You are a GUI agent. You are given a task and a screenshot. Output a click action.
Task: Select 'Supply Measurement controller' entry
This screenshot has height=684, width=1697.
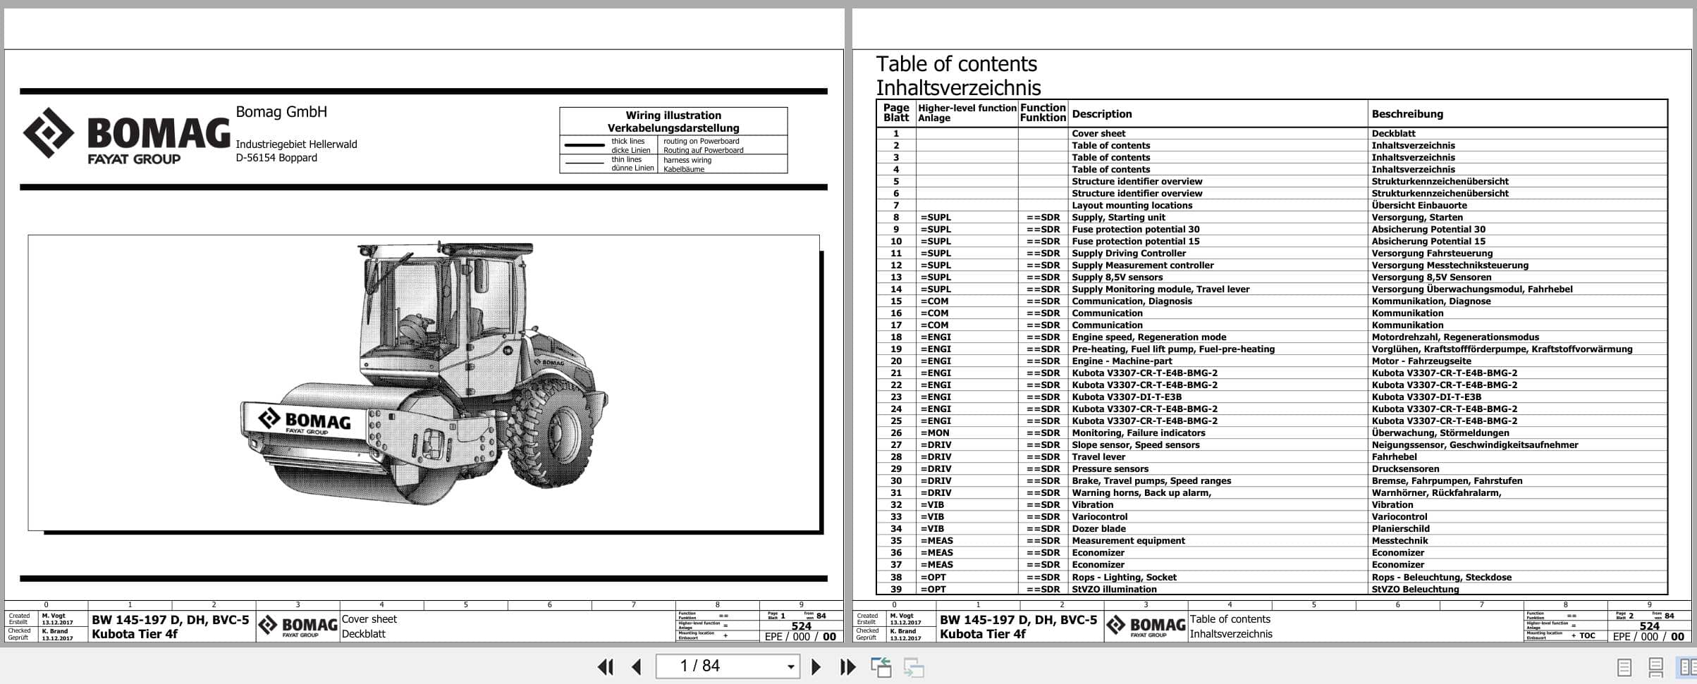coord(1143,266)
